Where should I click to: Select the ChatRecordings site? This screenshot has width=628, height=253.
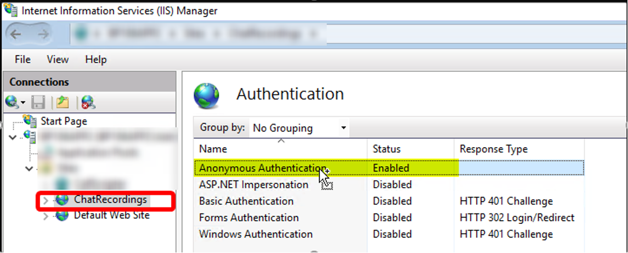(110, 200)
